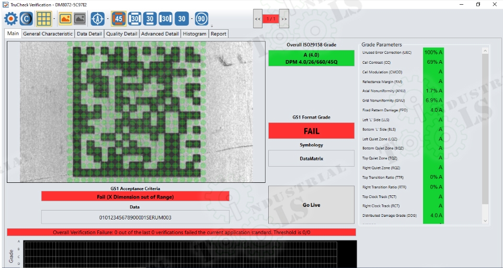Select Left 'L' Side (LLS) row
Screen dimensions: 503x268
[x=403, y=120]
